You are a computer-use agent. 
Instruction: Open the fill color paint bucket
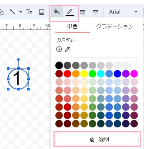click(57, 12)
